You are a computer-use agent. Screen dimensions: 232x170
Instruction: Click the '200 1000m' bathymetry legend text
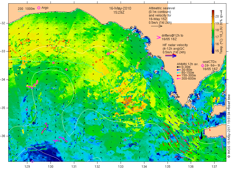point(26,9)
